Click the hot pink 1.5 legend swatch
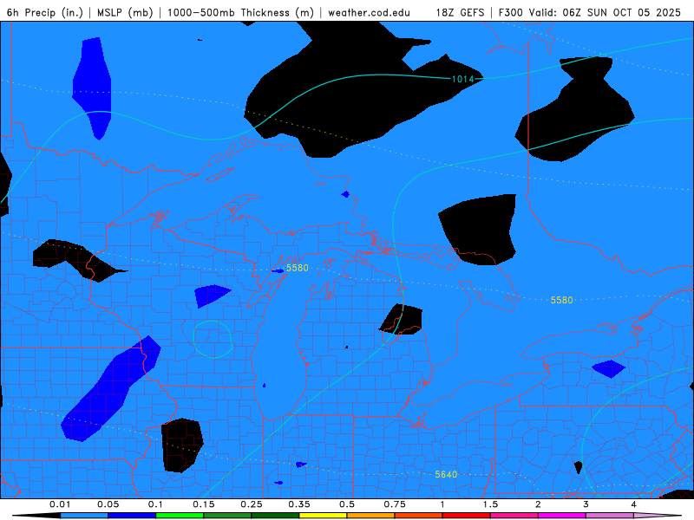The image size is (694, 520). tap(514, 516)
